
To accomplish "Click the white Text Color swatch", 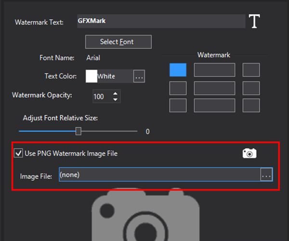I will click(92, 76).
